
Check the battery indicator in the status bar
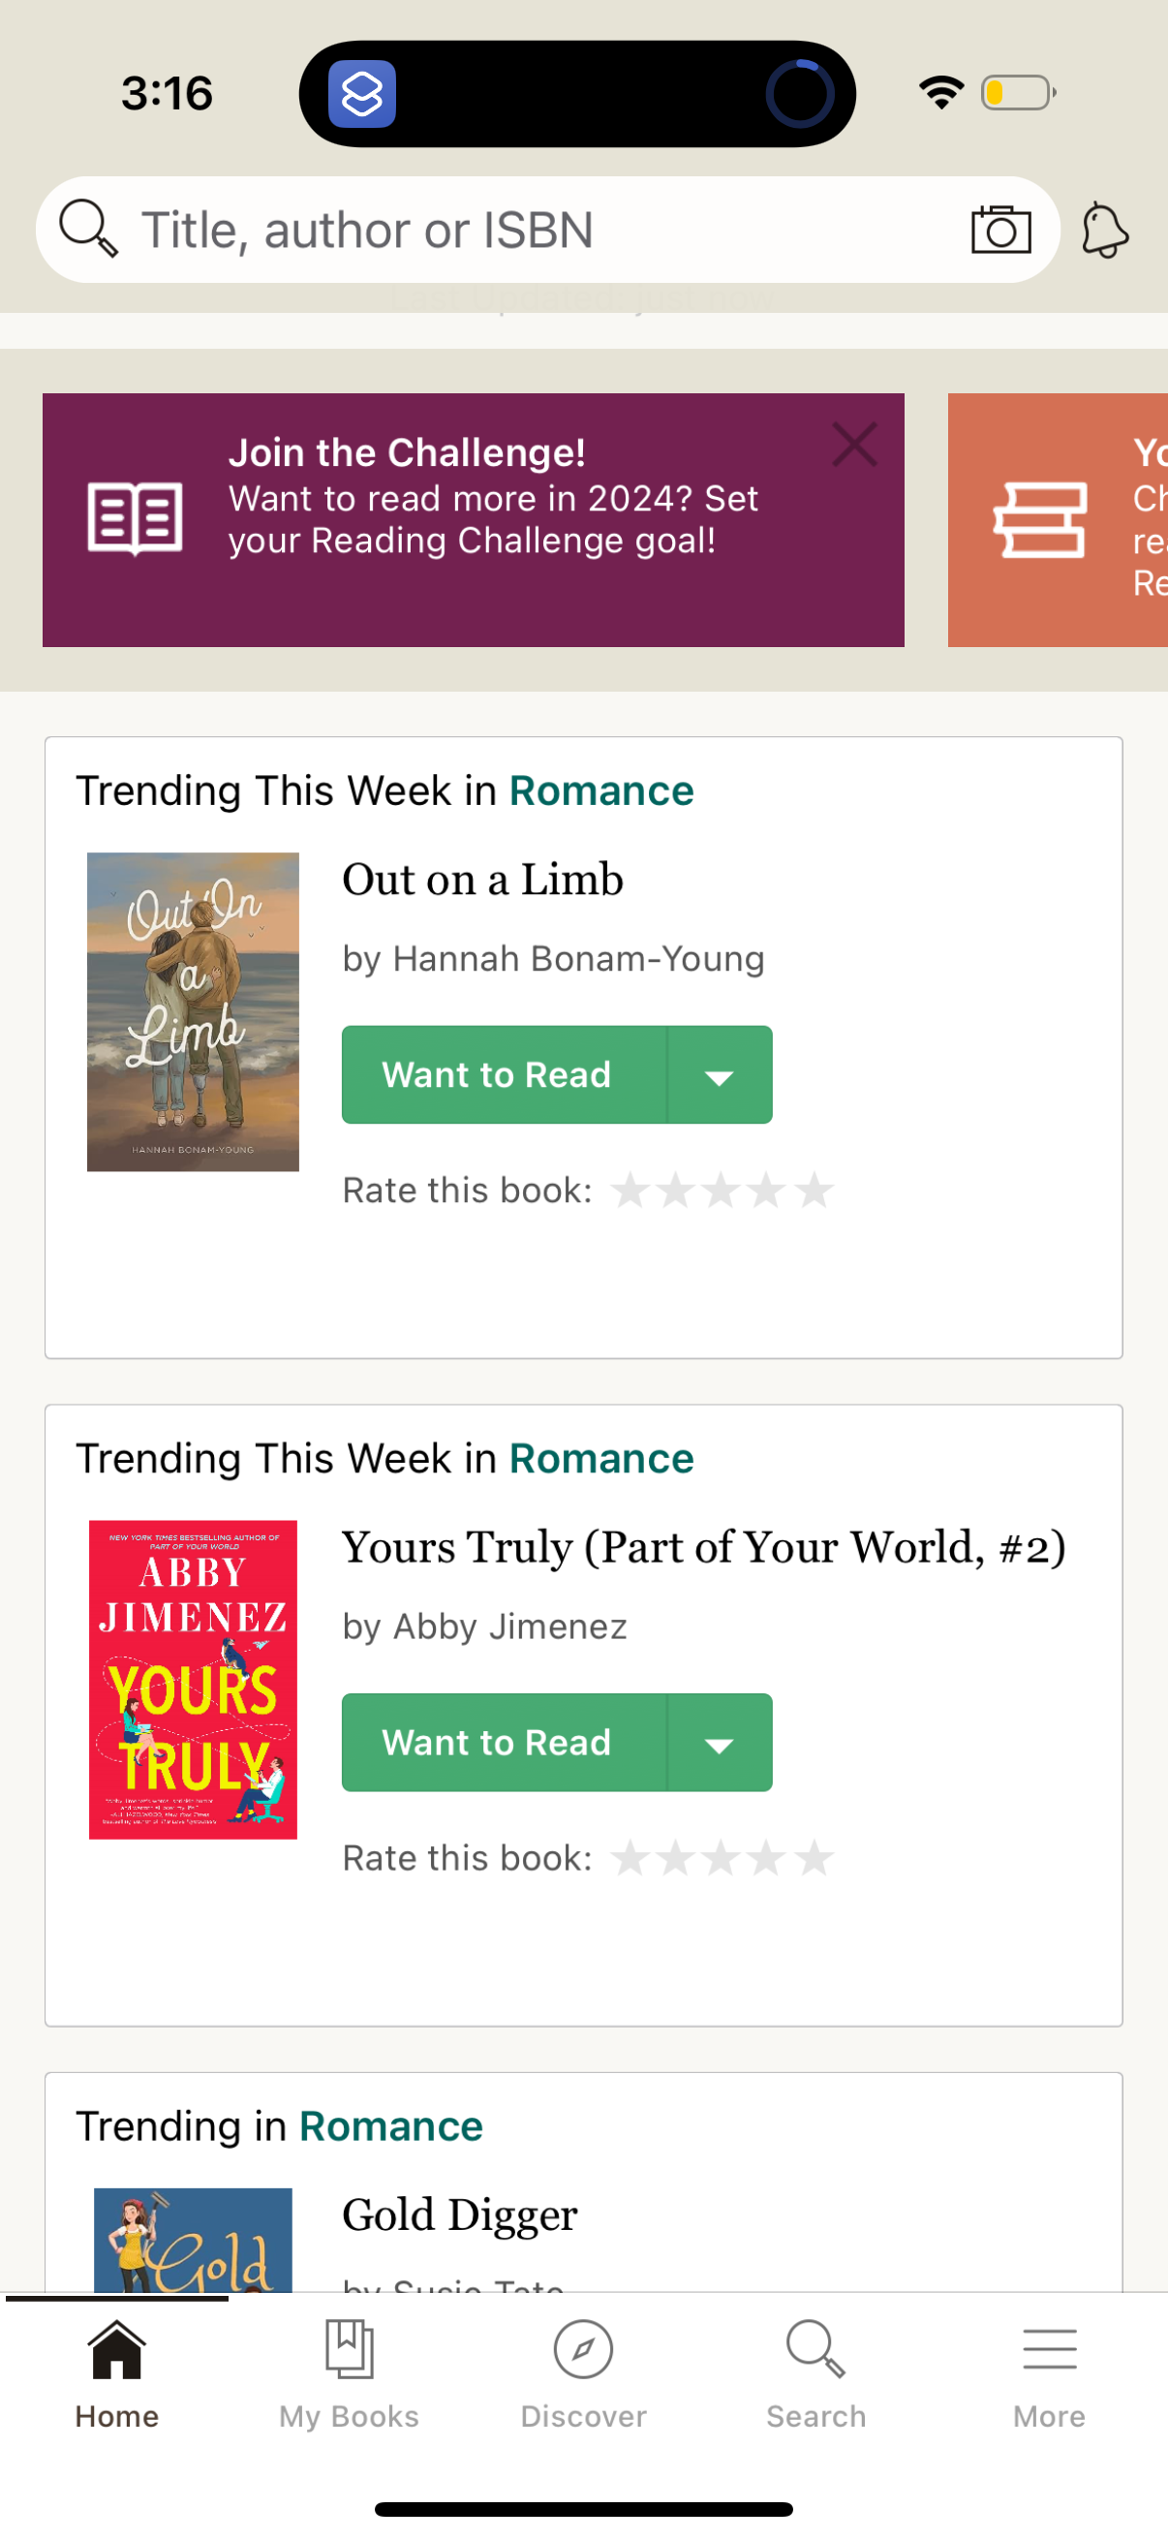1017,92
